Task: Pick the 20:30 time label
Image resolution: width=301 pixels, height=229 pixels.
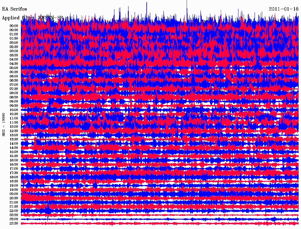Action: (14, 198)
